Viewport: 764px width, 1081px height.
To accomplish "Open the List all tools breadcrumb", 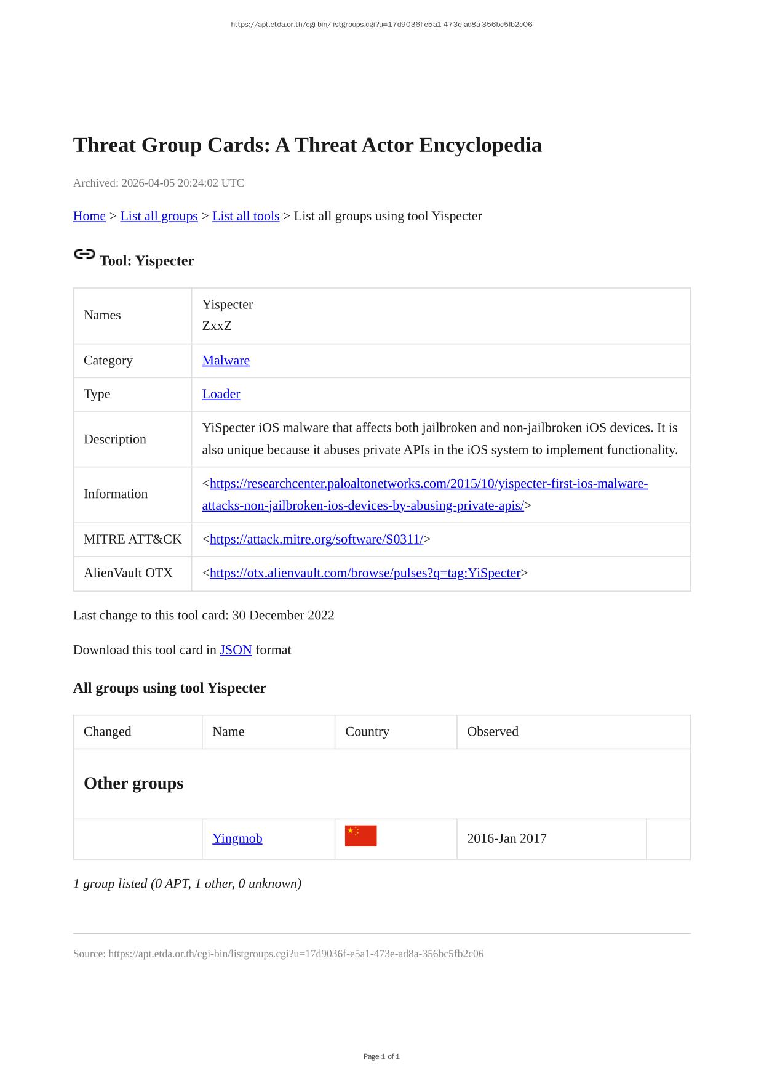I will click(245, 216).
